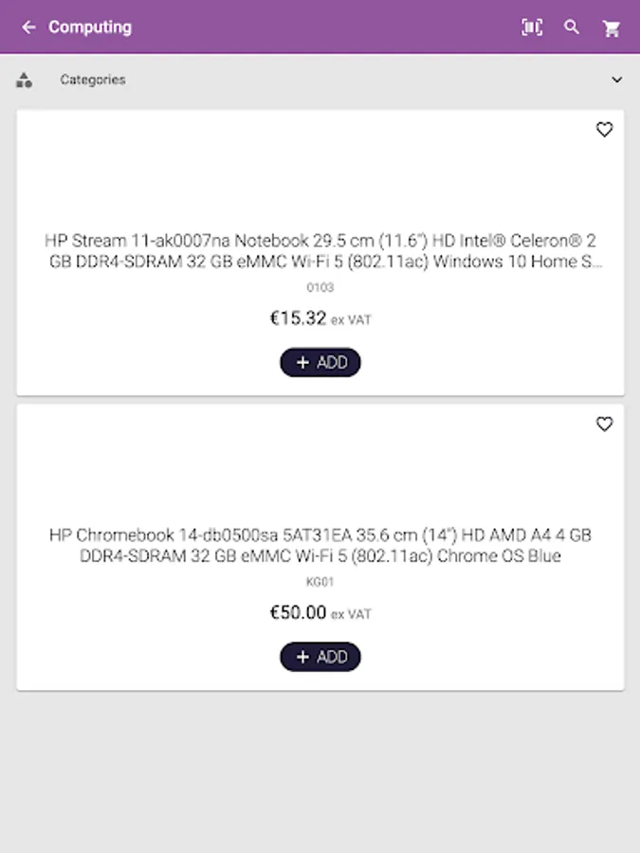This screenshot has width=640, height=853.
Task: Select the Computing header title
Action: [90, 27]
